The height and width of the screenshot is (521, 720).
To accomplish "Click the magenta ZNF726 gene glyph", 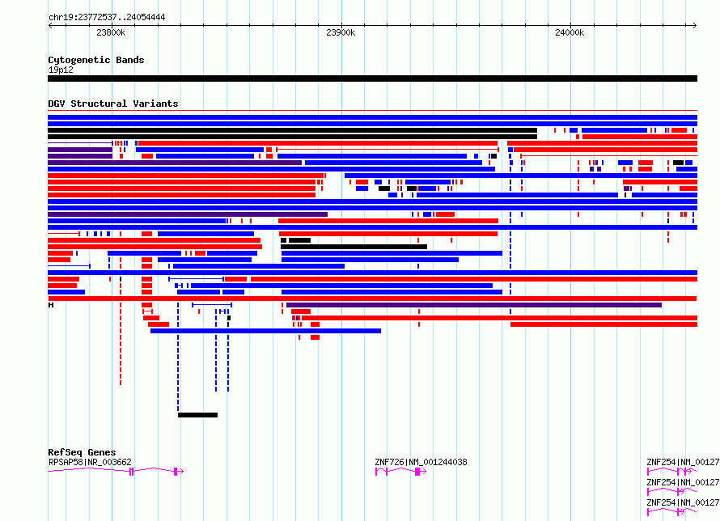I will tap(401, 472).
